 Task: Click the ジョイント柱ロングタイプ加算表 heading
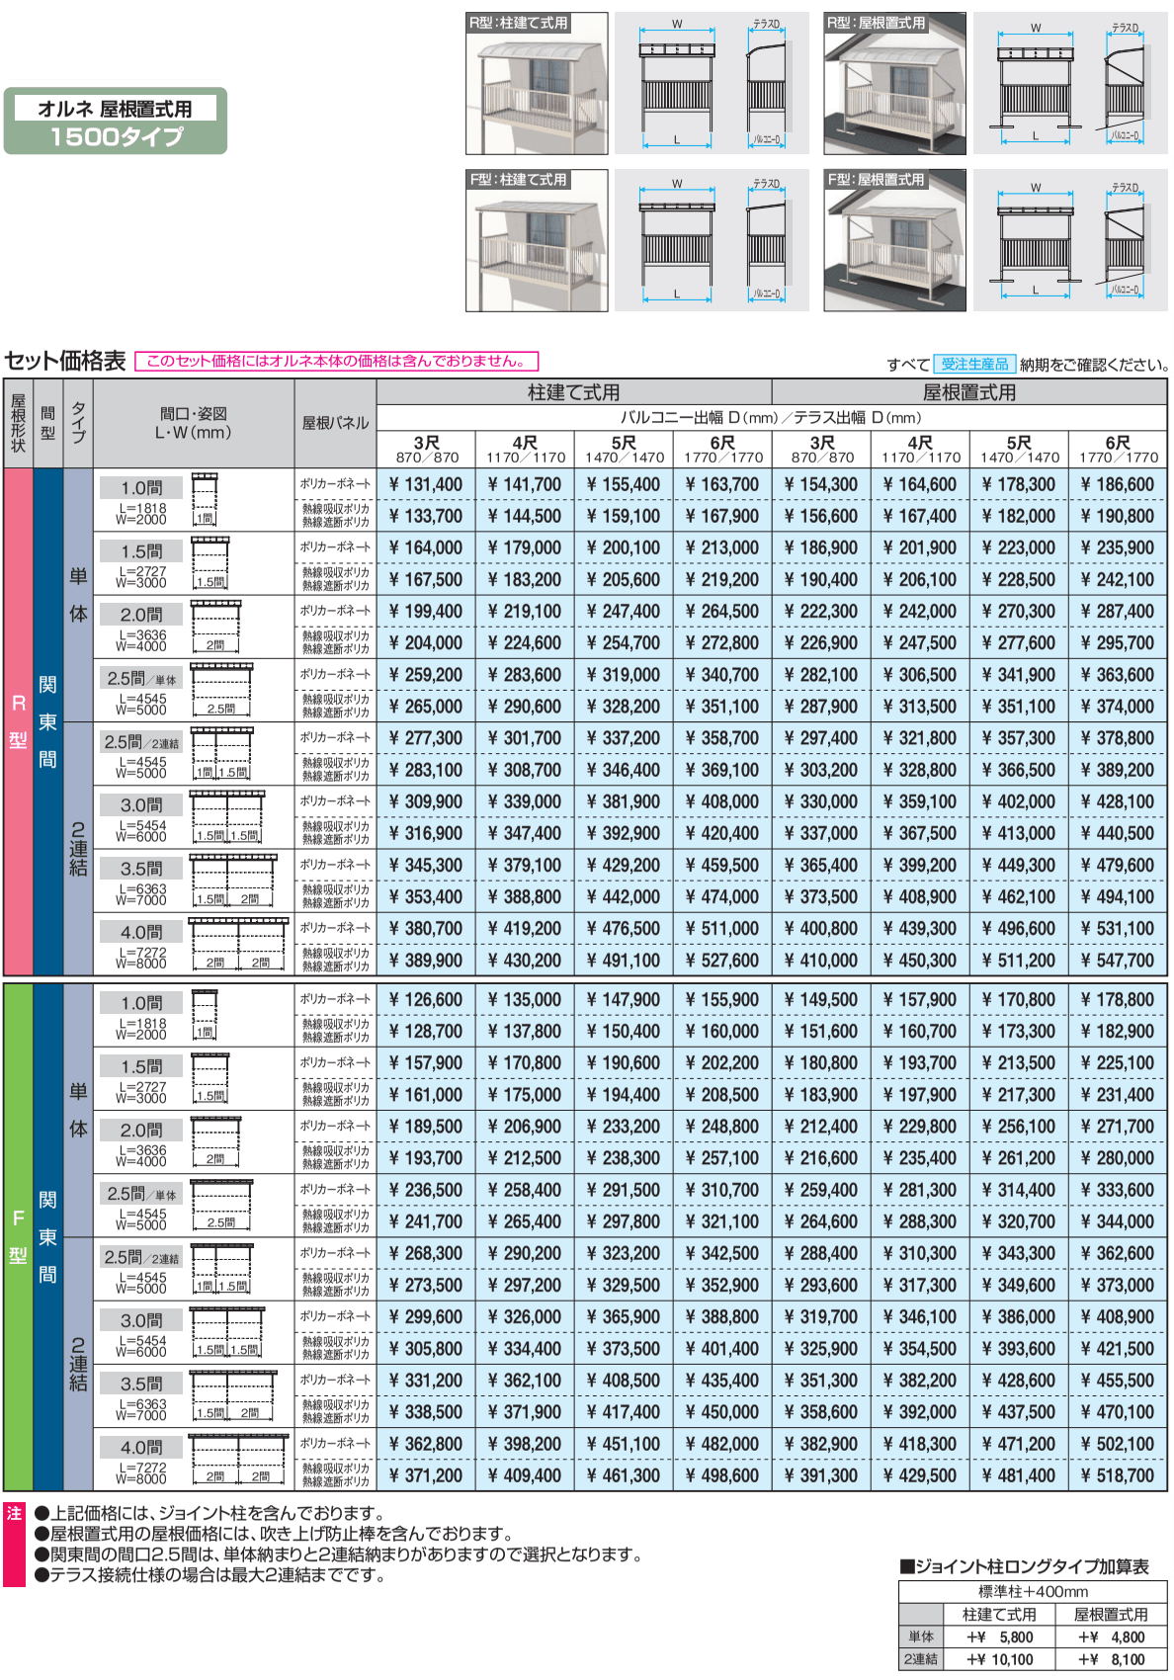(x=1025, y=1566)
